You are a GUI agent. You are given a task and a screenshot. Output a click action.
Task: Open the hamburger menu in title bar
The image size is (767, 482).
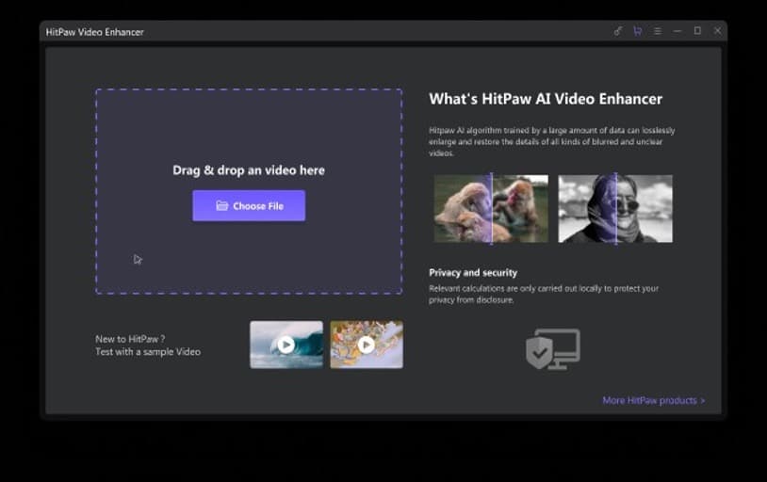[x=658, y=31]
